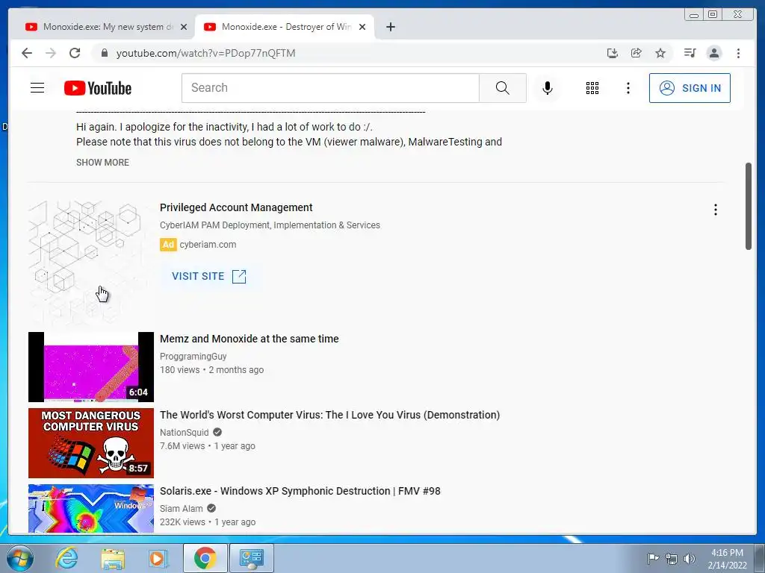The height and width of the screenshot is (573, 765).
Task: Click the Chrome taskbar icon
Action: pyautogui.click(x=205, y=558)
